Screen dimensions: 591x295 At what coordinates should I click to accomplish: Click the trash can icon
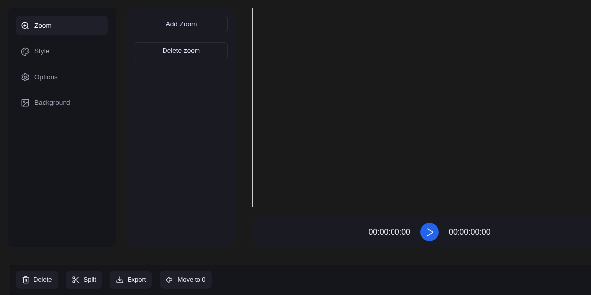click(26, 280)
